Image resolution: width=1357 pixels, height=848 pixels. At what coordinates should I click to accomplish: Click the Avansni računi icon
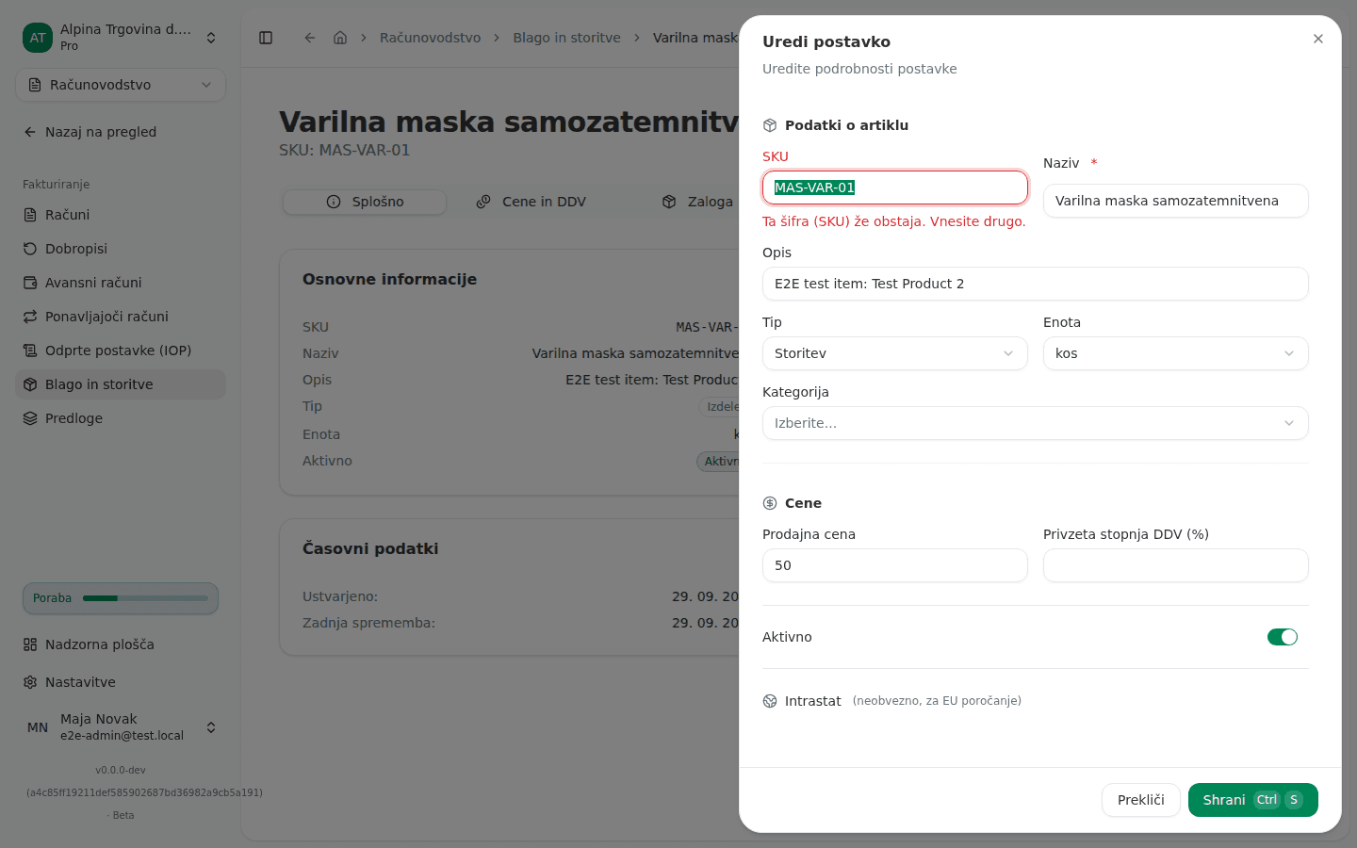pyautogui.click(x=30, y=283)
